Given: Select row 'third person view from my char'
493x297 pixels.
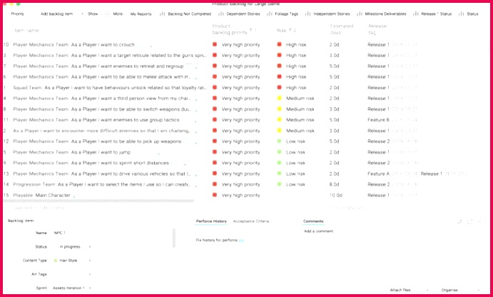Looking at the screenshot, I should 102,98.
